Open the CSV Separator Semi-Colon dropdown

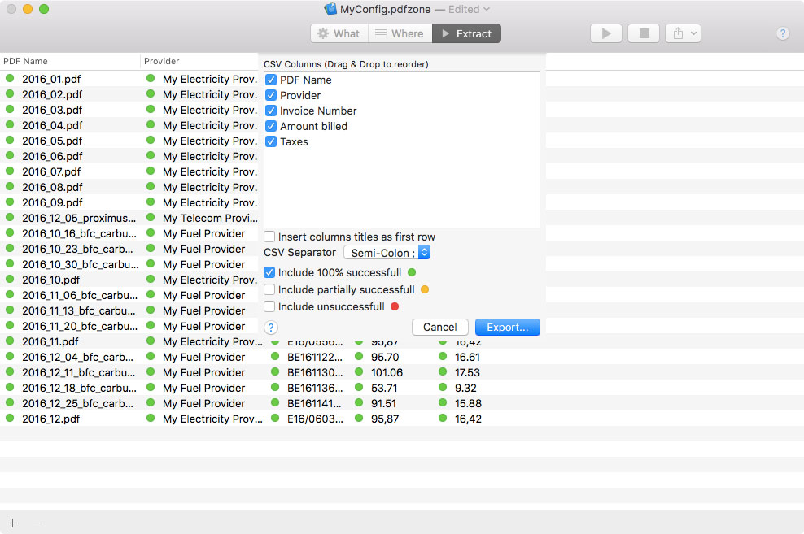387,253
